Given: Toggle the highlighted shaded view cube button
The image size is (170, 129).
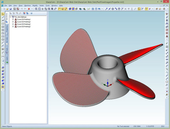Looking at the screenshot, I should coord(73,9).
